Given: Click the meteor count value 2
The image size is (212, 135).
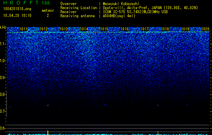Looking at the screenshot, I should 48,16.
